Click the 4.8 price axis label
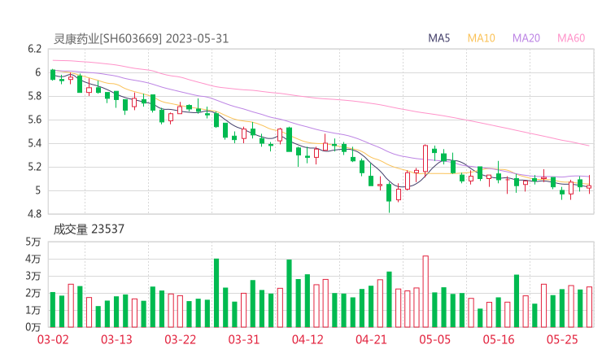 tap(34, 214)
